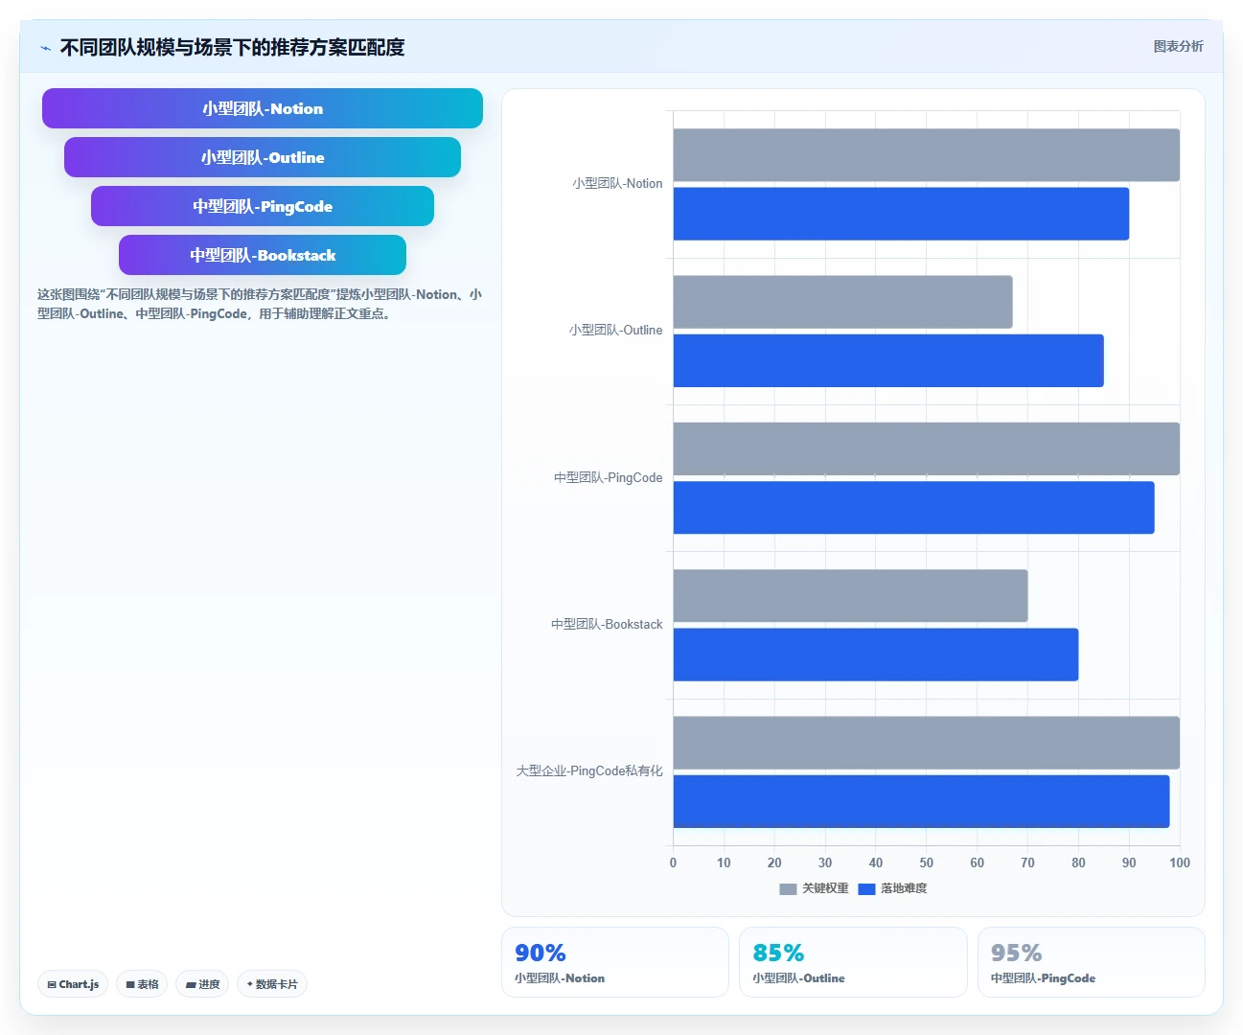Click the title 不同团队规模与场景下的推荐方案匹配度

tap(233, 47)
